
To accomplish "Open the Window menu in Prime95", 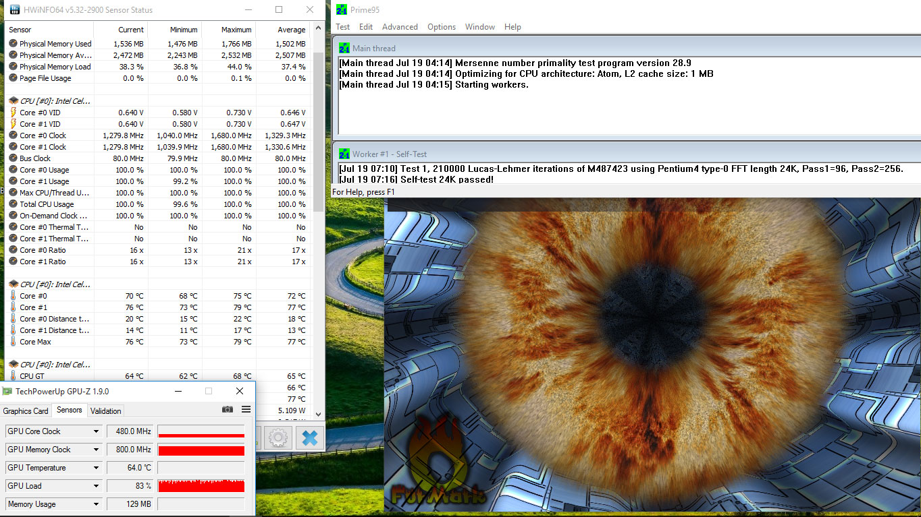I will coord(480,27).
